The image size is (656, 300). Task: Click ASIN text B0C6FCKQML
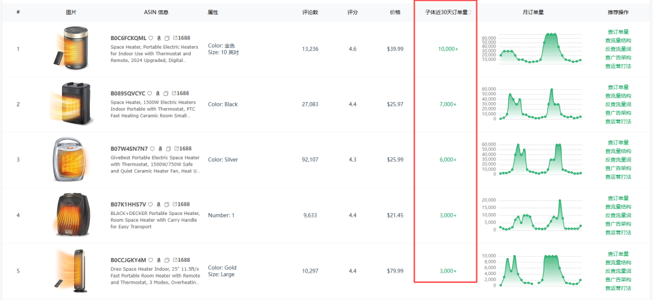[128, 38]
